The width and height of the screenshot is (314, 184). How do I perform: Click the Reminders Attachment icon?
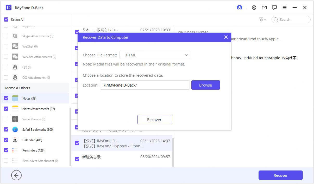click(15, 161)
